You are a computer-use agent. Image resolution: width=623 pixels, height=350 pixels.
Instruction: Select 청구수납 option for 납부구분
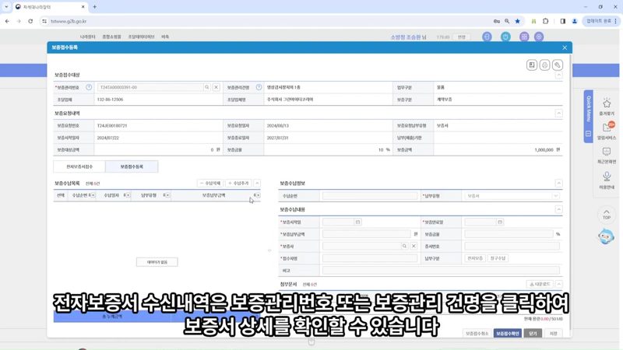pyautogui.click(x=498, y=258)
